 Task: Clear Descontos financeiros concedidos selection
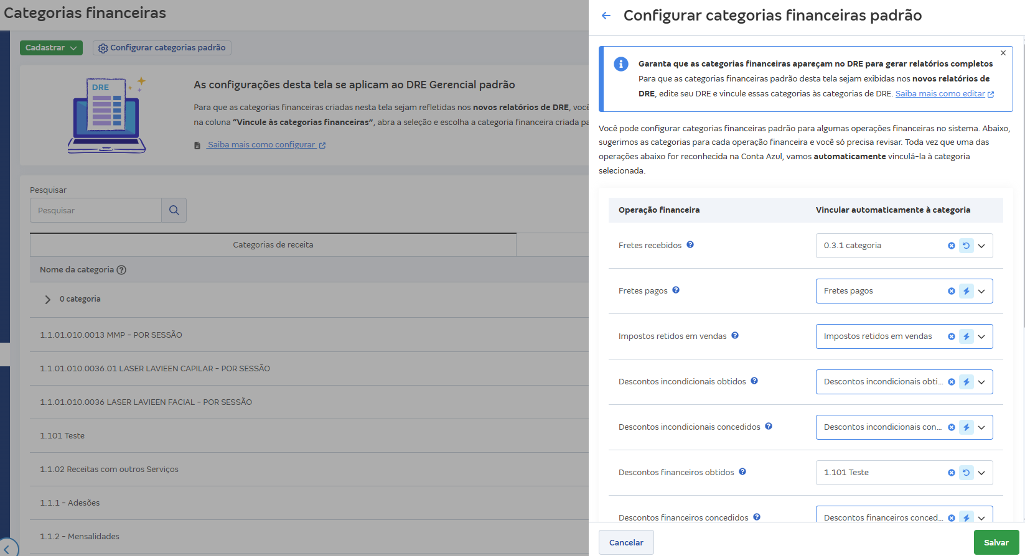coord(952,517)
